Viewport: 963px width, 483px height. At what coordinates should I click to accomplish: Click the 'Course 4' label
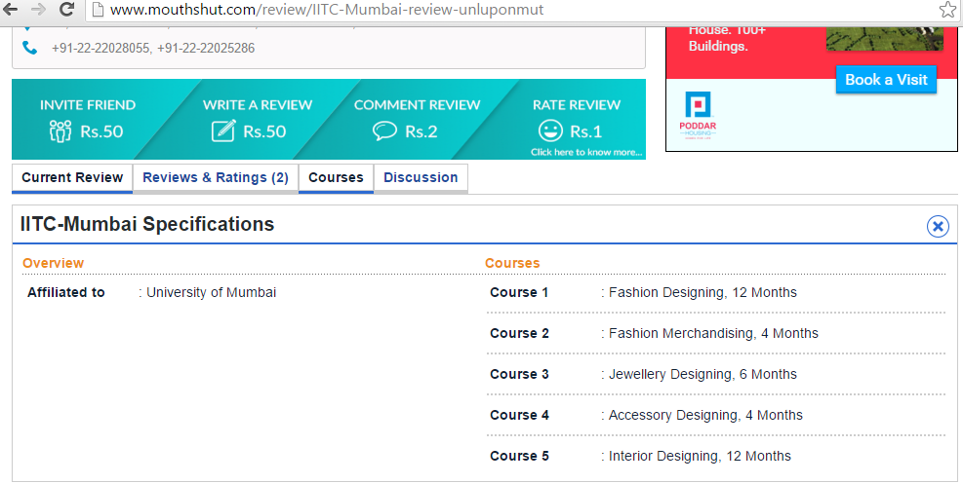click(519, 415)
